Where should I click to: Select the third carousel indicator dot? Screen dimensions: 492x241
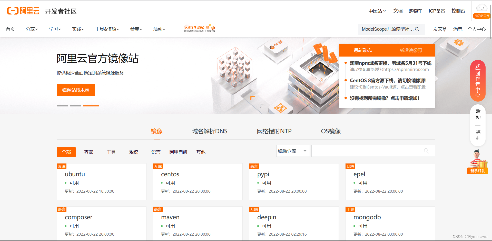91,106
